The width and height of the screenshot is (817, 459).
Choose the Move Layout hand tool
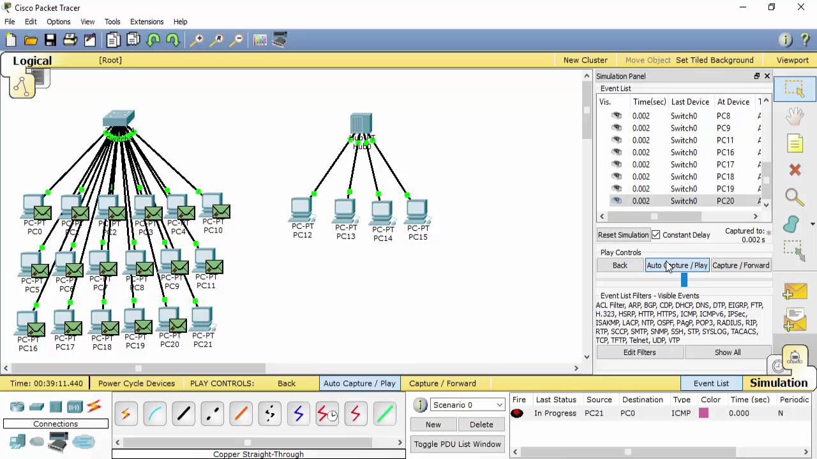click(795, 117)
